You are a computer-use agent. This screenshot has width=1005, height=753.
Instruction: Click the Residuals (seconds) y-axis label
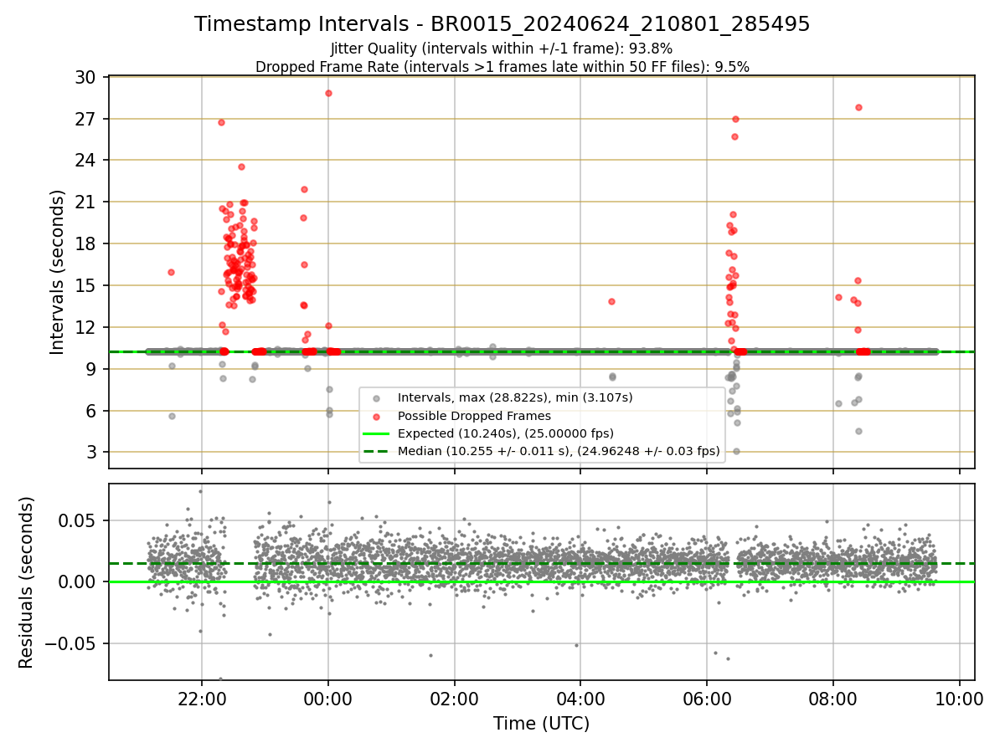(27, 582)
